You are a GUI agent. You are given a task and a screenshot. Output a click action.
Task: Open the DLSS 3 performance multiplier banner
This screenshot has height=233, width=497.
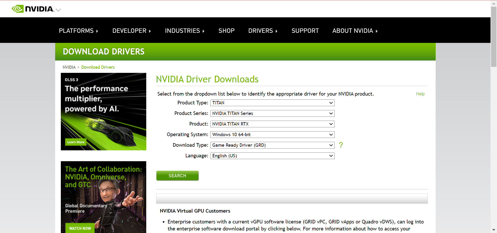(104, 112)
